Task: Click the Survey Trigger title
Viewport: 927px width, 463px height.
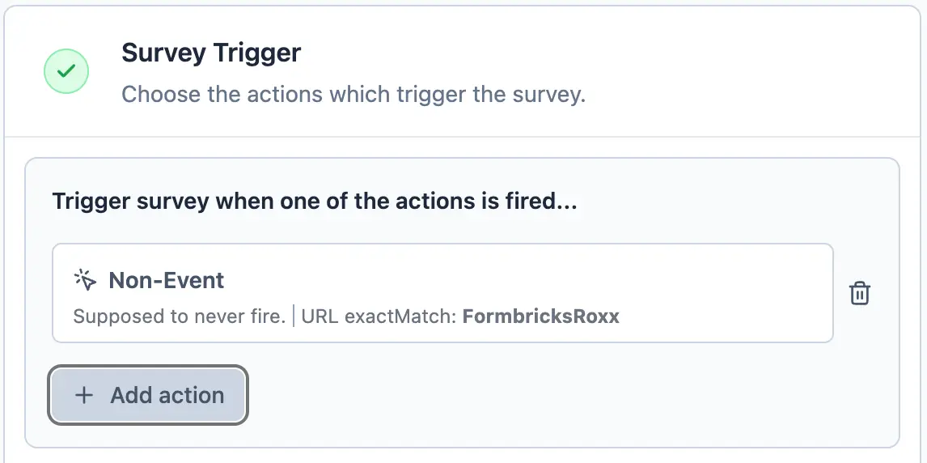Action: [x=210, y=53]
